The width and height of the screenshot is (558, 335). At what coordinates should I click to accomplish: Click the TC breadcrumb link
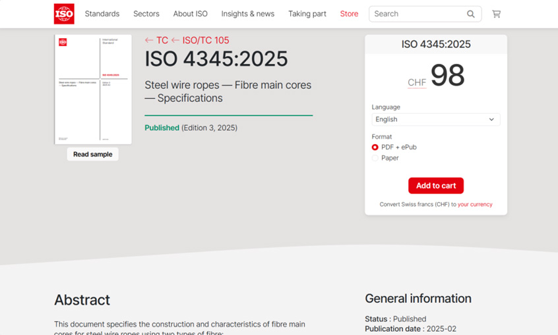(x=162, y=40)
